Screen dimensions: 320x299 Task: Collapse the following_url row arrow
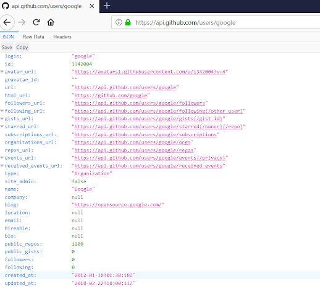click(x=2, y=111)
